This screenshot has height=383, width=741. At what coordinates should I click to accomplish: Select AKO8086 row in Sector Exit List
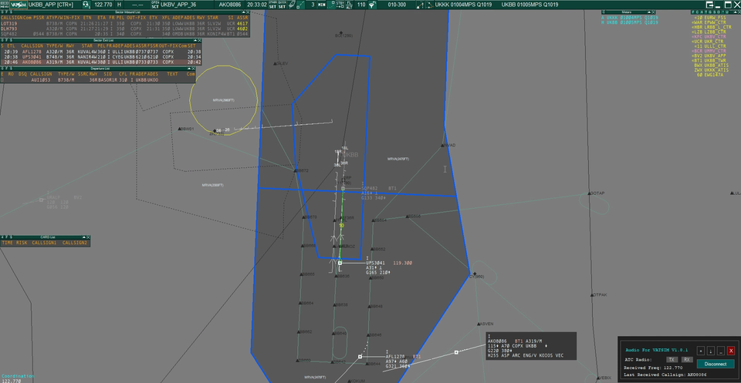pos(32,62)
